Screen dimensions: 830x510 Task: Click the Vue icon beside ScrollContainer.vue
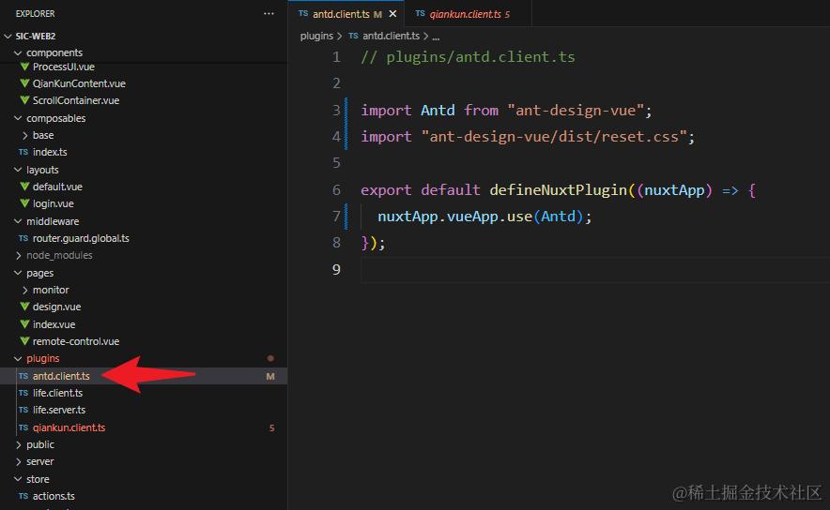coord(24,100)
